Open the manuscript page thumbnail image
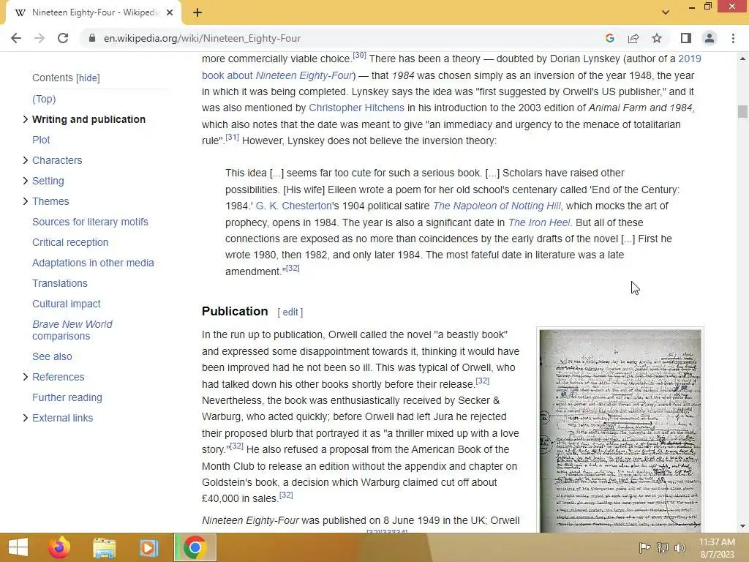Screen dimensions: 749x562 click(x=620, y=430)
